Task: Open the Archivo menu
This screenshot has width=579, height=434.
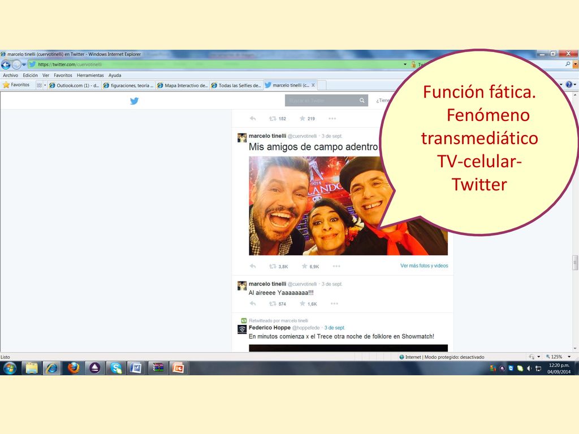Action: (10, 75)
